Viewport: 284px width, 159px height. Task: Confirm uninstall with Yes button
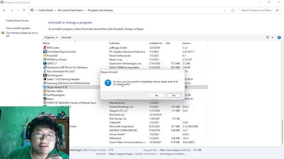pyautogui.click(x=157, y=95)
